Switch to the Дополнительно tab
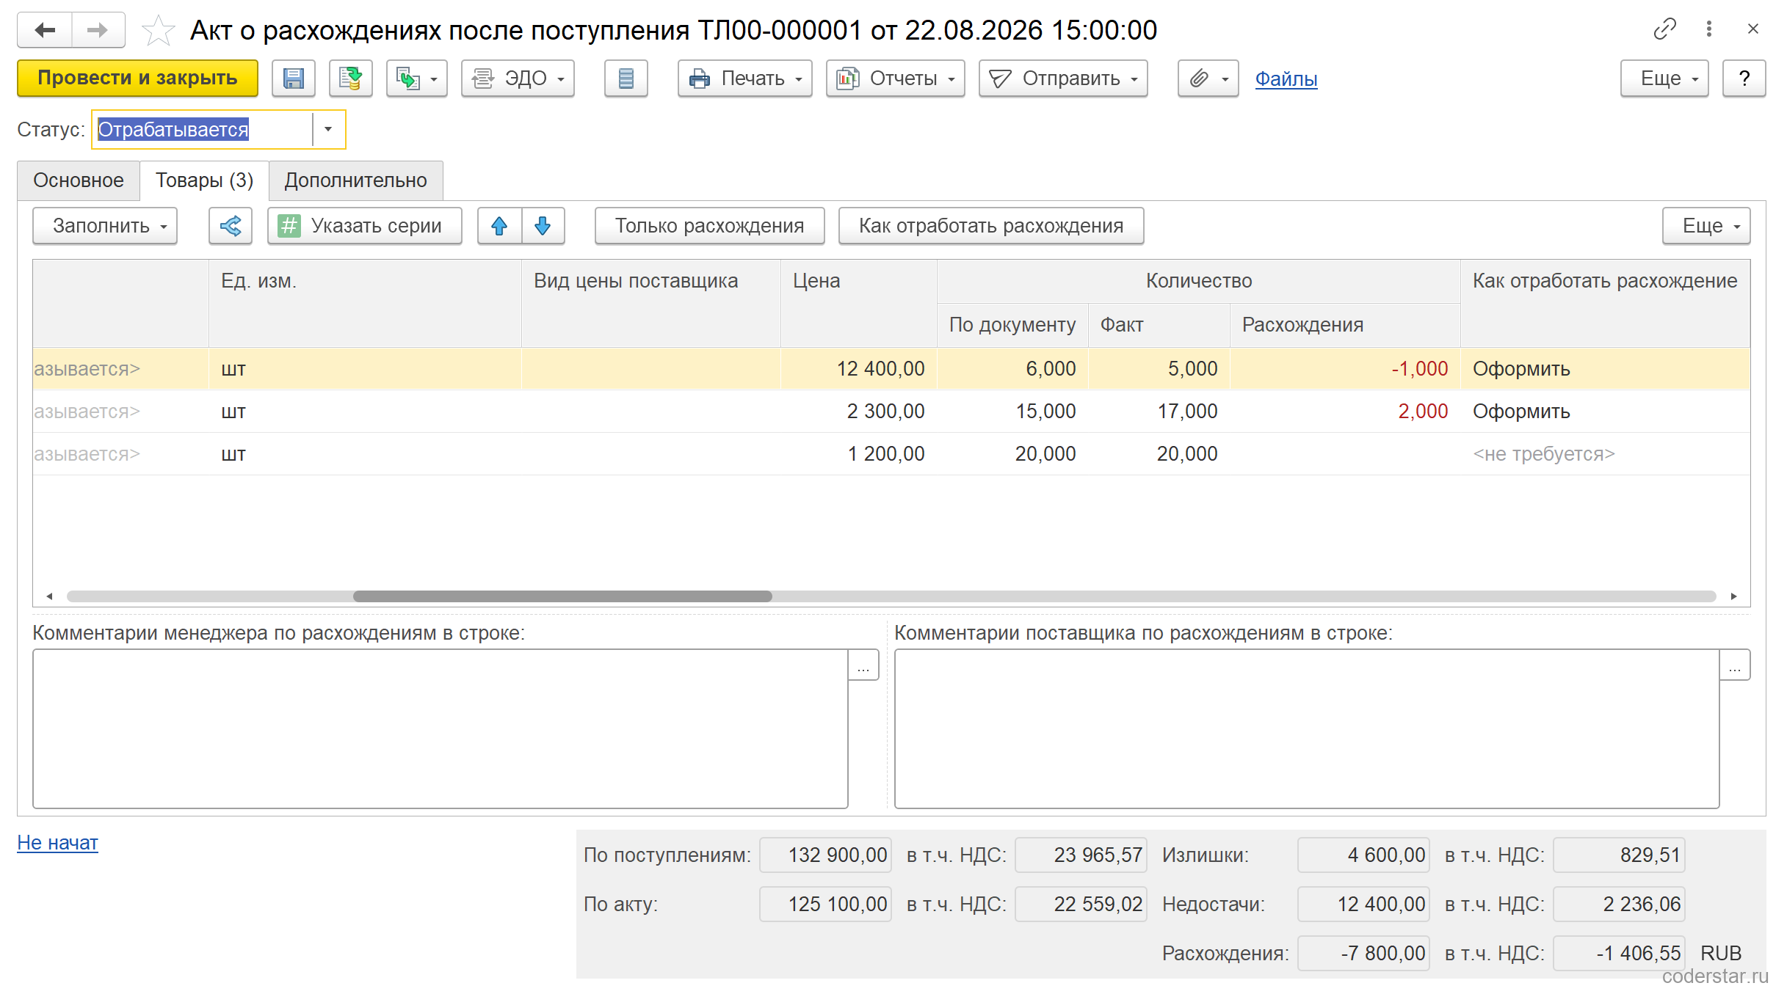Image resolution: width=1787 pixels, height=994 pixels. (x=356, y=180)
